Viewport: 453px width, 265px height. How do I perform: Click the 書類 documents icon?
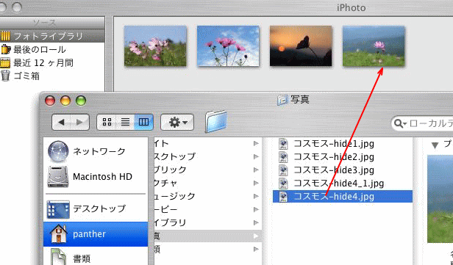pos(59,258)
